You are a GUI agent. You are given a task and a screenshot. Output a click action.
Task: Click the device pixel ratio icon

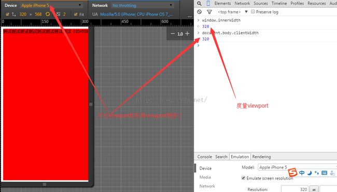pyautogui.click(x=58, y=14)
